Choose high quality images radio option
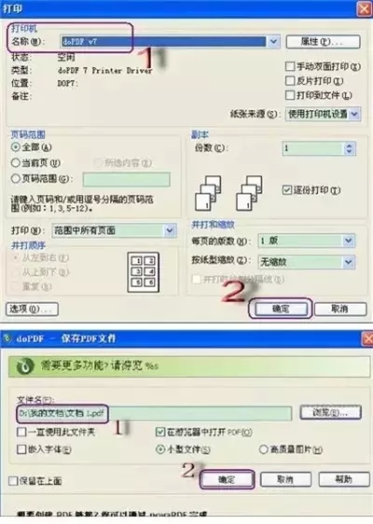The image size is (373, 524). (263, 449)
